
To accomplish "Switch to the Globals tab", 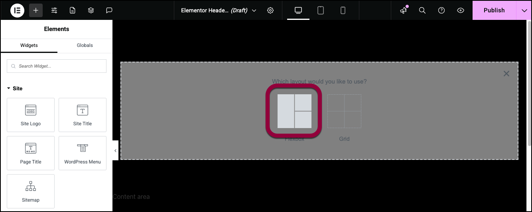I will [85, 45].
